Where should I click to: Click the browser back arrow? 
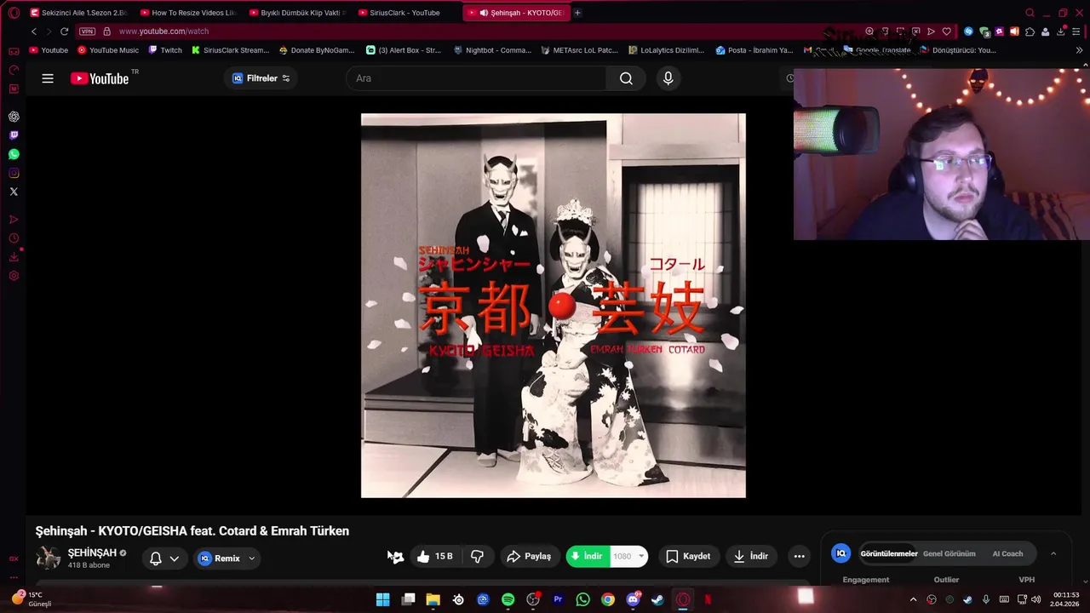pyautogui.click(x=34, y=32)
